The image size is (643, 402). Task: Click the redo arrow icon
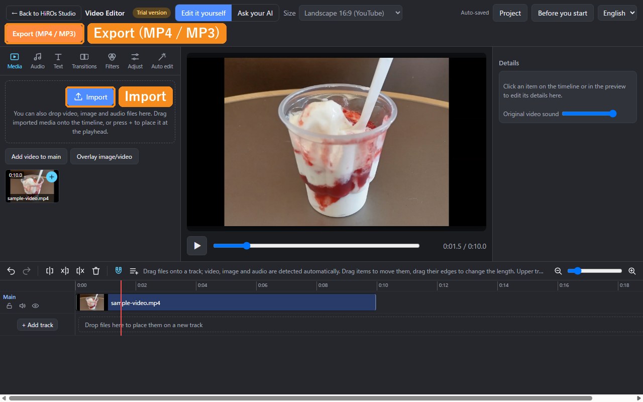coord(27,271)
